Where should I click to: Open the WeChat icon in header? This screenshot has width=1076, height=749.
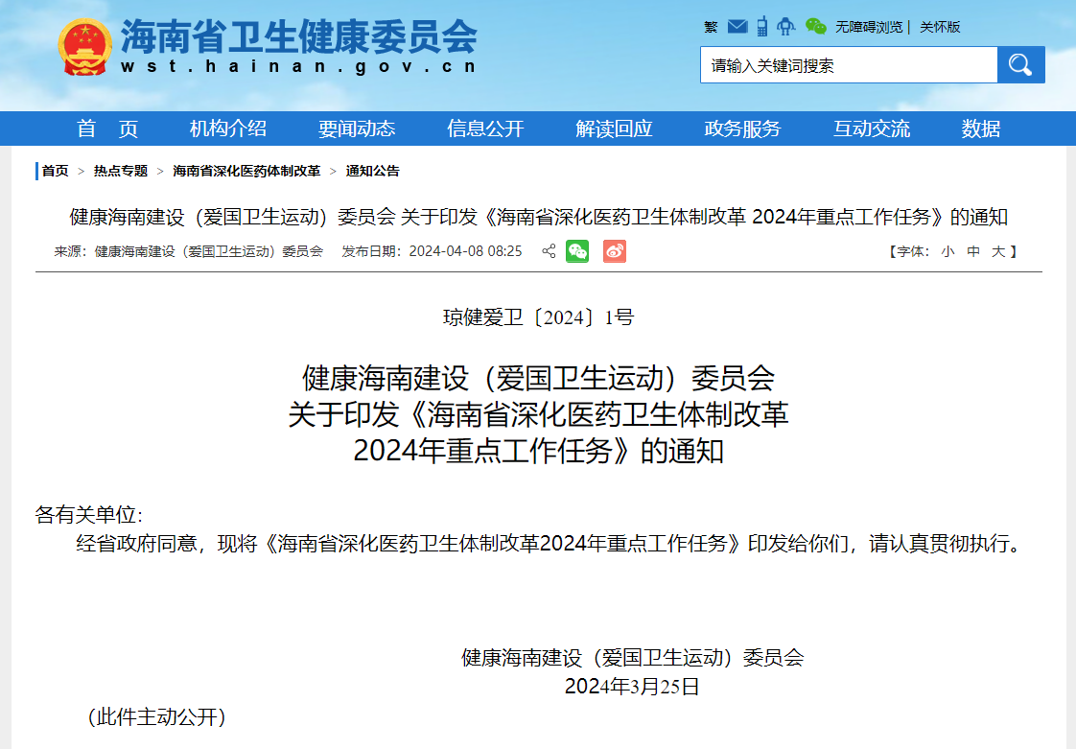click(x=815, y=26)
